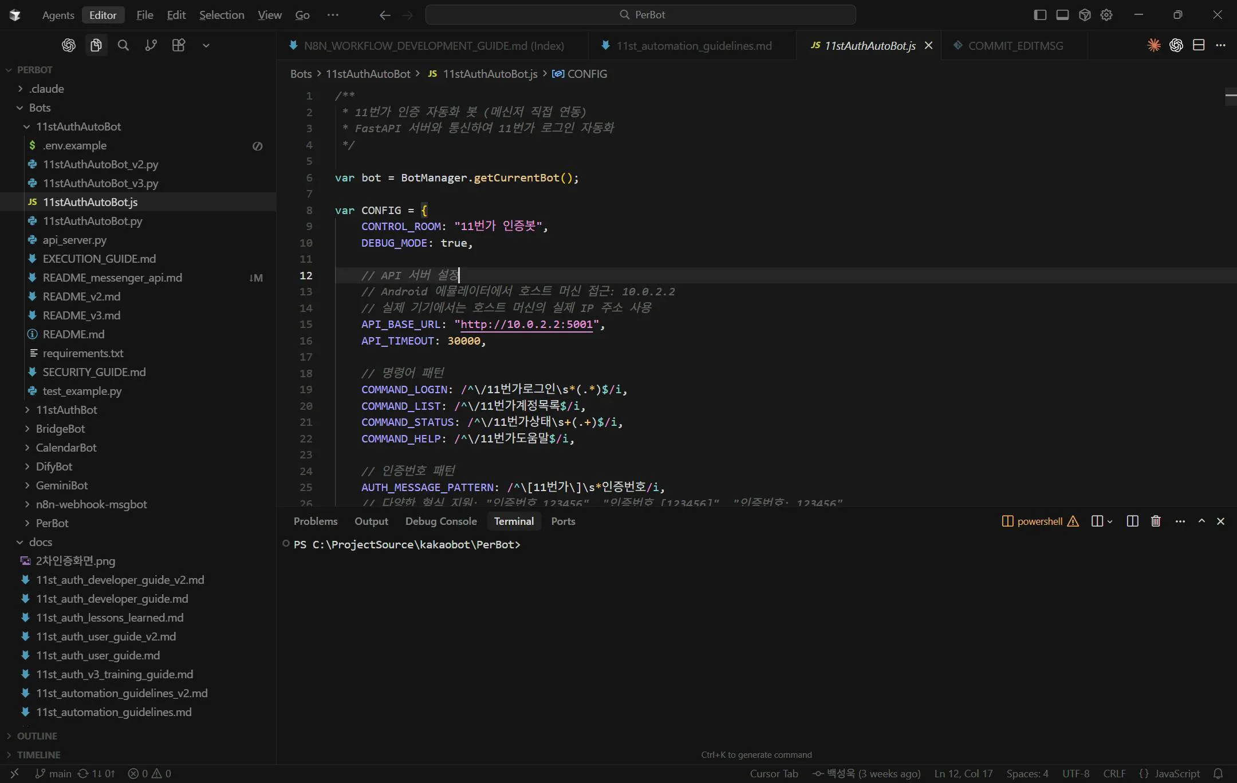Viewport: 1237px width, 783px height.
Task: Collapse the Bots folder
Action: click(x=40, y=108)
